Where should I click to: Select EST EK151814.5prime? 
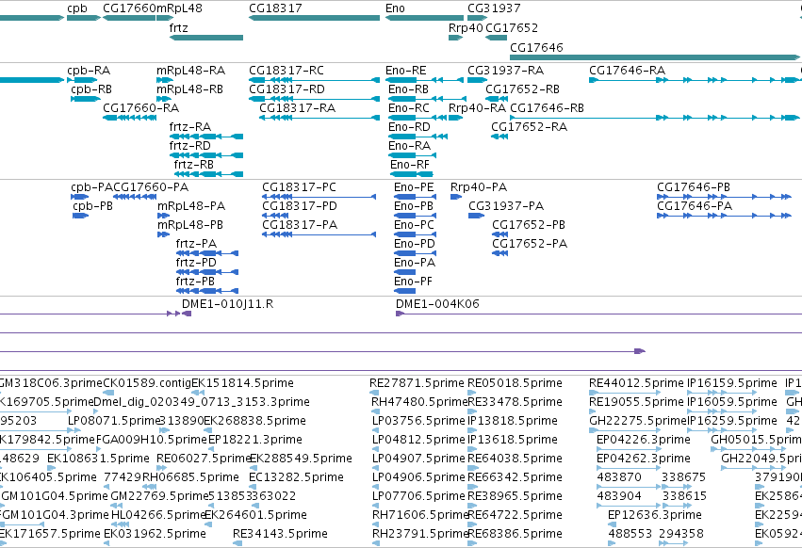click(198, 393)
